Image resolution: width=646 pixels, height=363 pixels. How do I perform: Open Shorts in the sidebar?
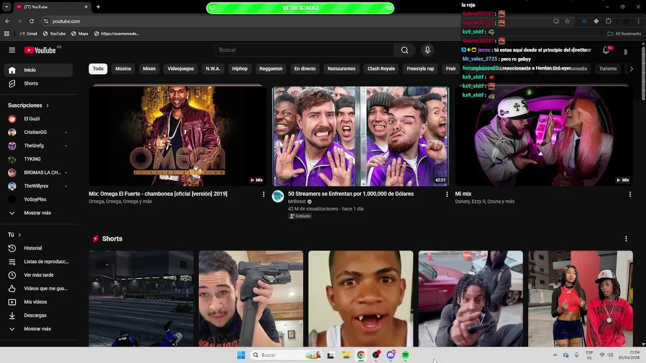point(38,83)
